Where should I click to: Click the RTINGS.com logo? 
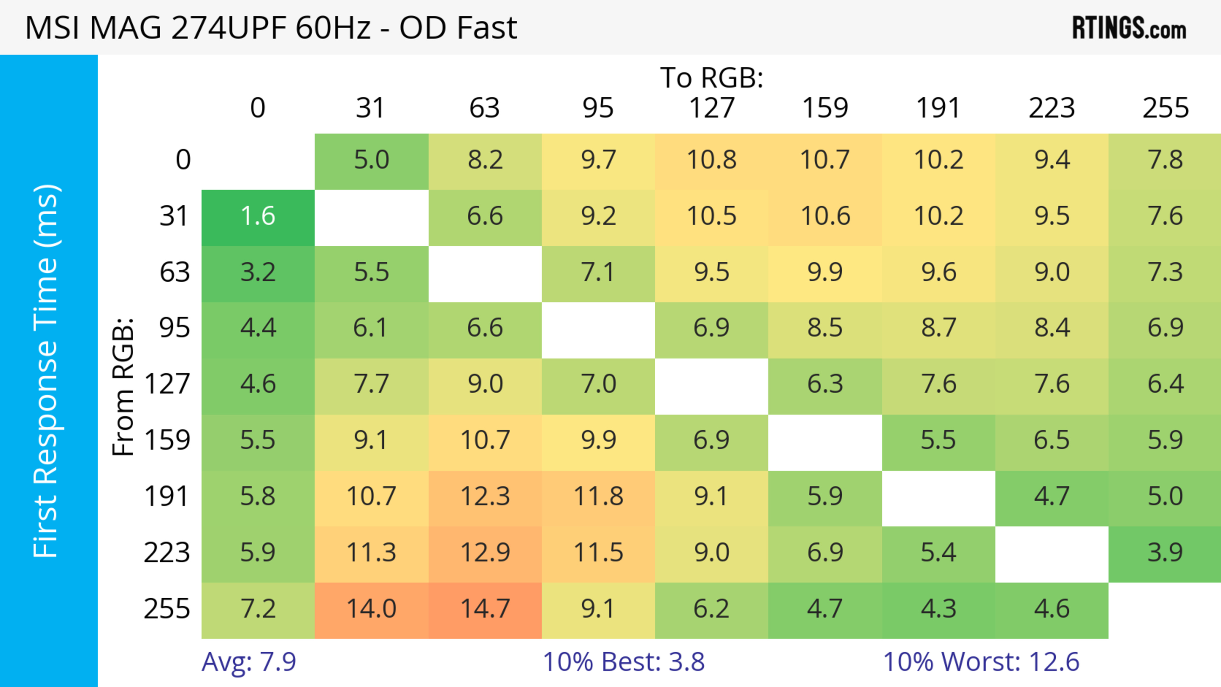point(1129,28)
